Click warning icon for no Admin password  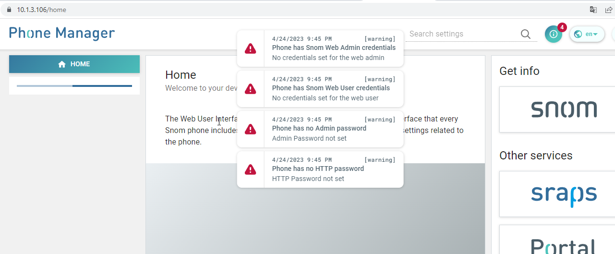click(250, 129)
